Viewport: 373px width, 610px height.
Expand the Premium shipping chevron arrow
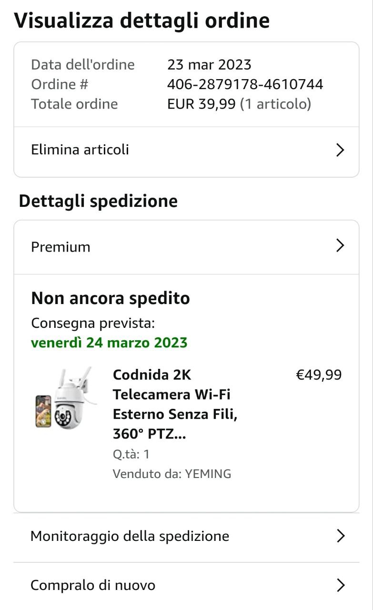340,246
